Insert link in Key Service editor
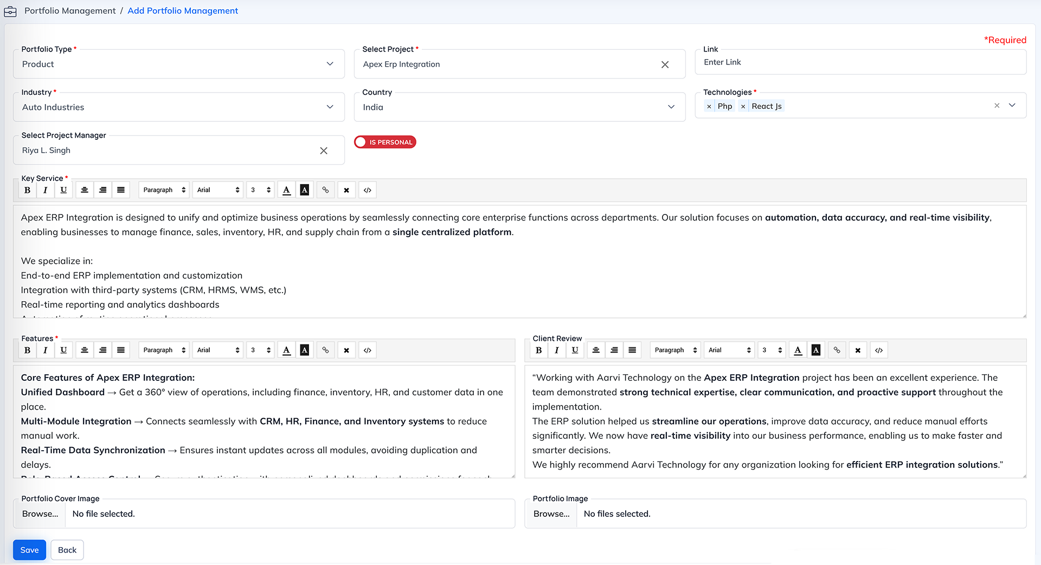 [x=325, y=190]
